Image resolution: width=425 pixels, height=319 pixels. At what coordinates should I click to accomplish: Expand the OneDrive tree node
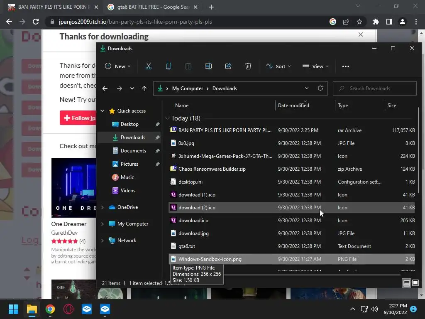[x=103, y=207]
